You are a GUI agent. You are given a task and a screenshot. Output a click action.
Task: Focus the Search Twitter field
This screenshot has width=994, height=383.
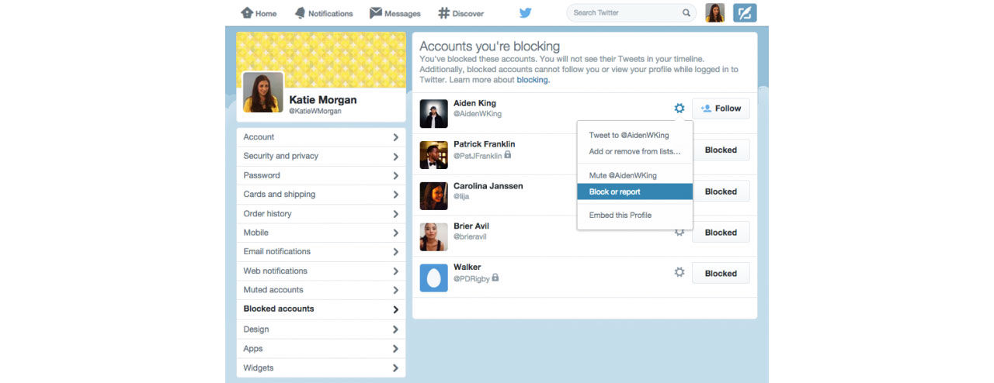[x=631, y=12]
